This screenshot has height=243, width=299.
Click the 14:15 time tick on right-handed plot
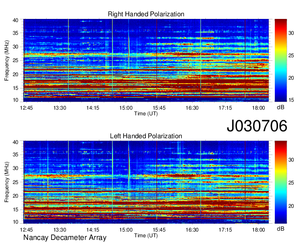tap(93, 108)
